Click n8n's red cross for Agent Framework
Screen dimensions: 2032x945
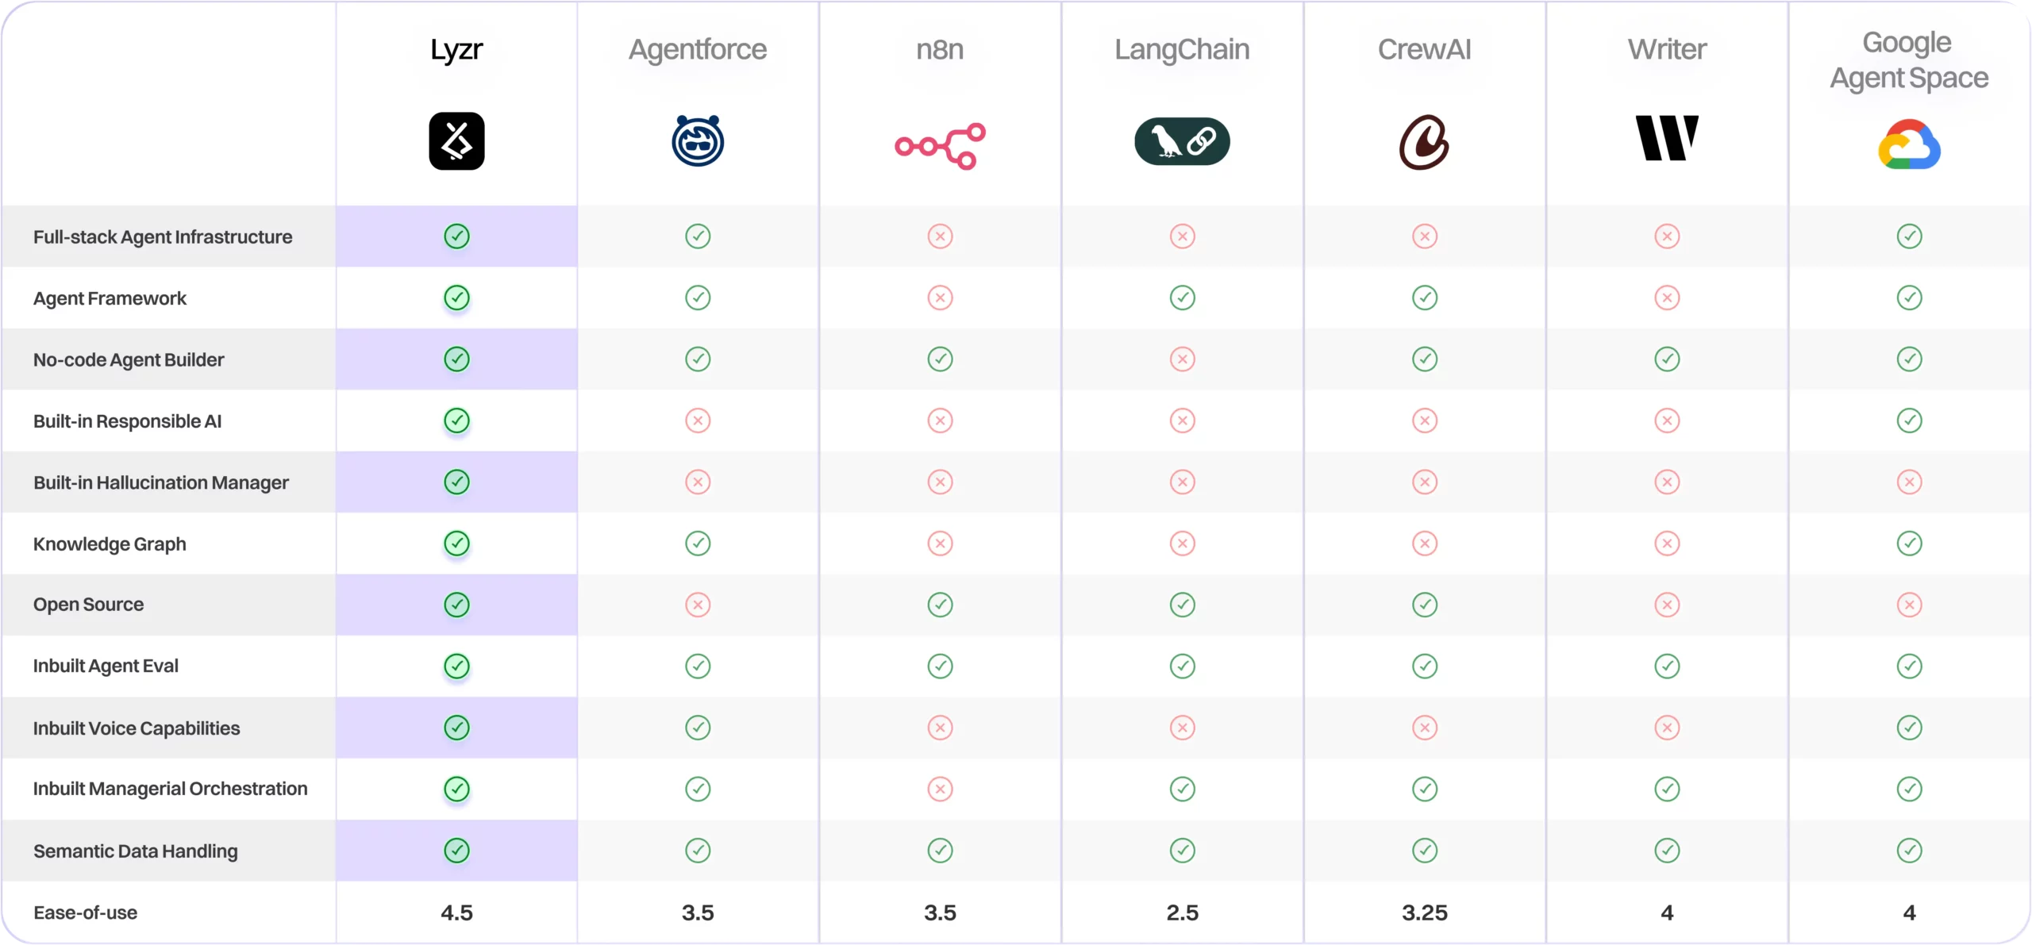(x=940, y=298)
